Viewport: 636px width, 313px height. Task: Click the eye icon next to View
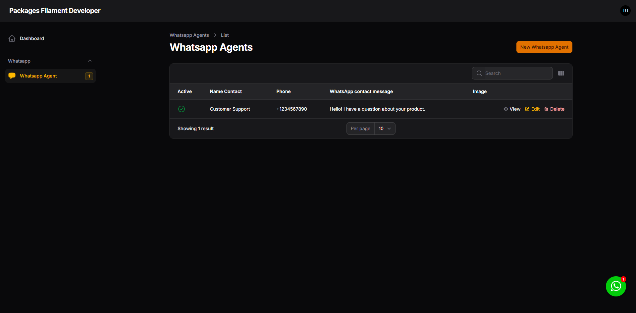505,109
